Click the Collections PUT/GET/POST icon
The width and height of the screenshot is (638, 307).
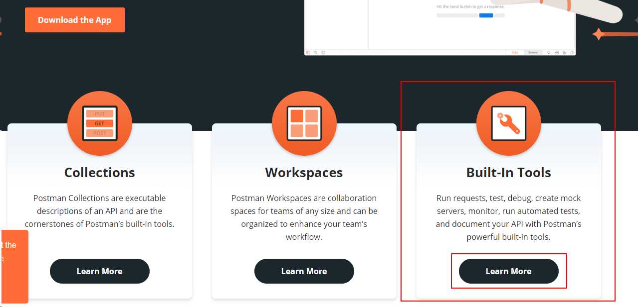coord(100,123)
